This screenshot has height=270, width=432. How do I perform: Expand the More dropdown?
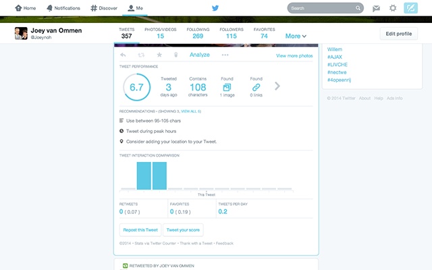(x=296, y=36)
